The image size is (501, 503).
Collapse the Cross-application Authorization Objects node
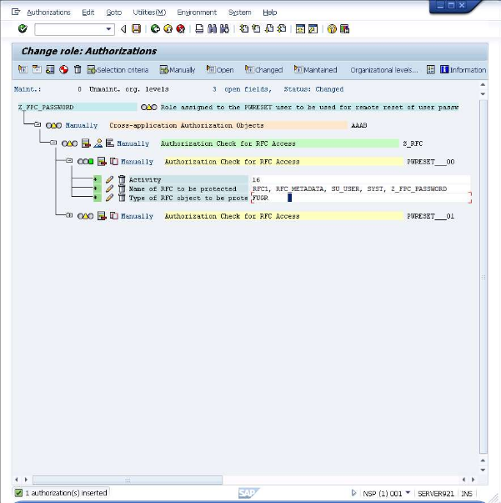38,125
